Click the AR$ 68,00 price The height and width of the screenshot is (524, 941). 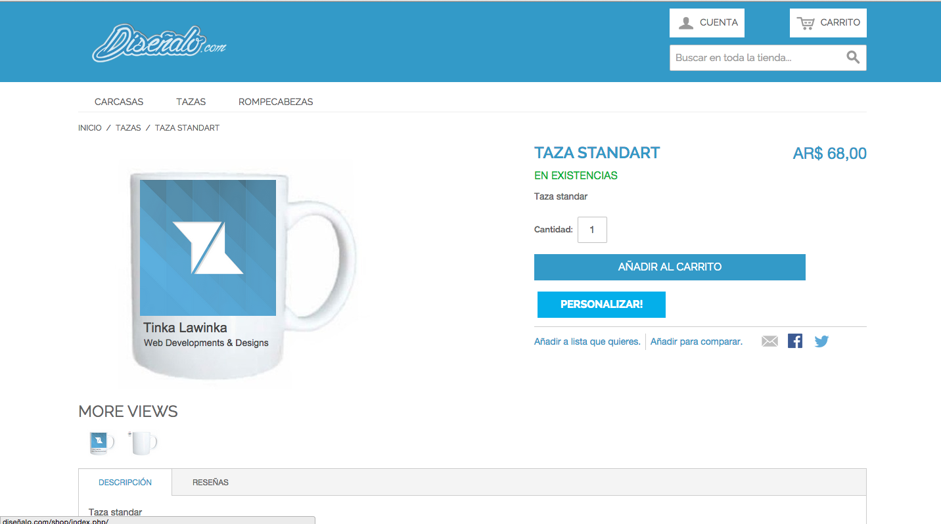[830, 154]
